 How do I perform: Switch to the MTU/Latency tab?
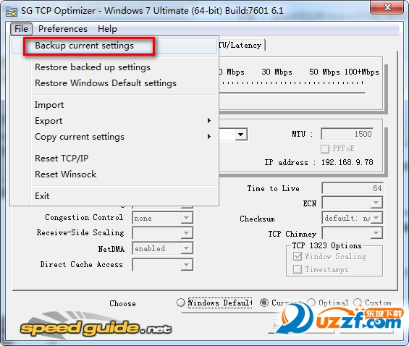242,45
